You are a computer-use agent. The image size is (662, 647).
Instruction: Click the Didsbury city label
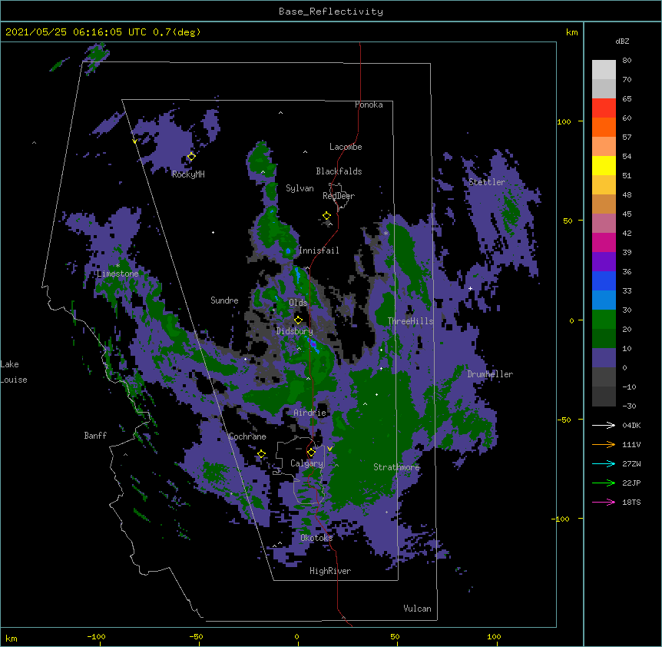click(x=294, y=331)
